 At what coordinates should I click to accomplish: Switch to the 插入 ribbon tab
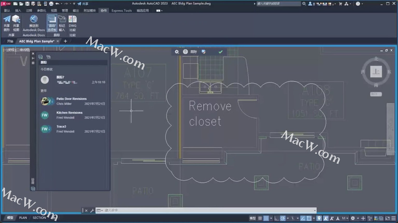coord(18,11)
